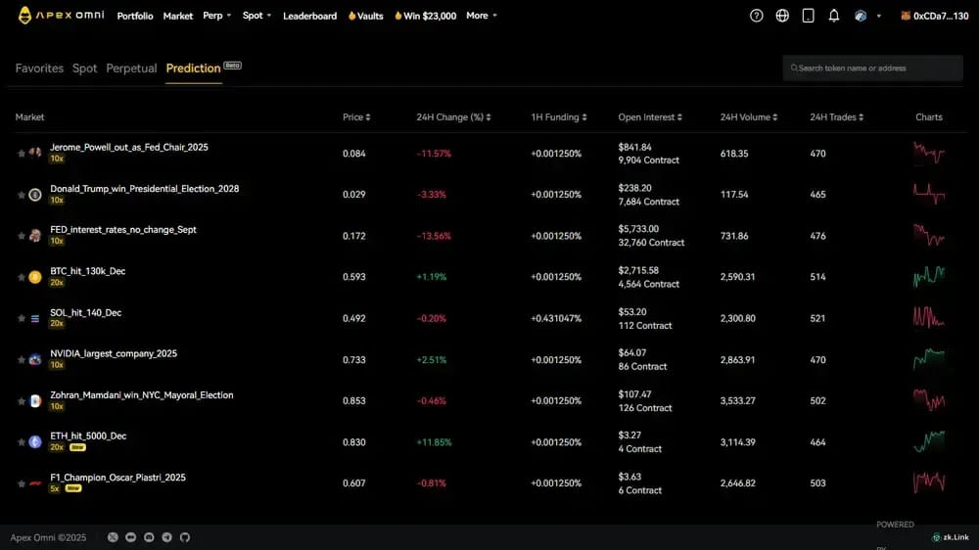
Task: Sort by 24H Volume
Action: 749,117
